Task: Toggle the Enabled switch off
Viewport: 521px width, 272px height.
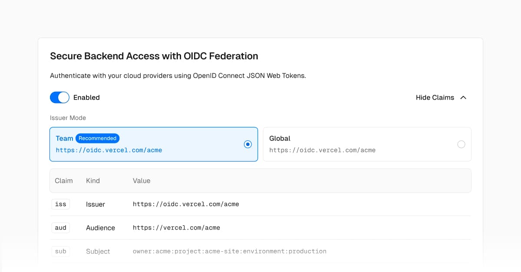Action: [59, 97]
